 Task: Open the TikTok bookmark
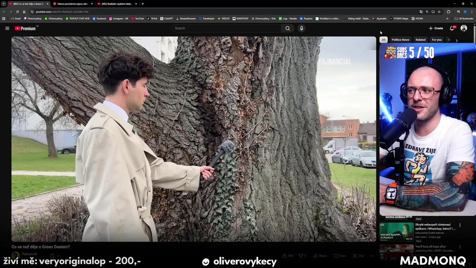tap(152, 19)
